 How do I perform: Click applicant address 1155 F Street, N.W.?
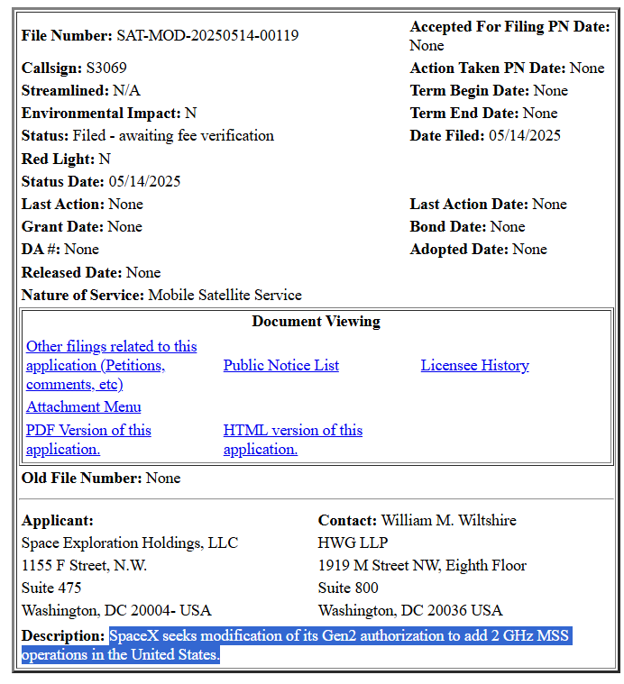click(x=84, y=565)
